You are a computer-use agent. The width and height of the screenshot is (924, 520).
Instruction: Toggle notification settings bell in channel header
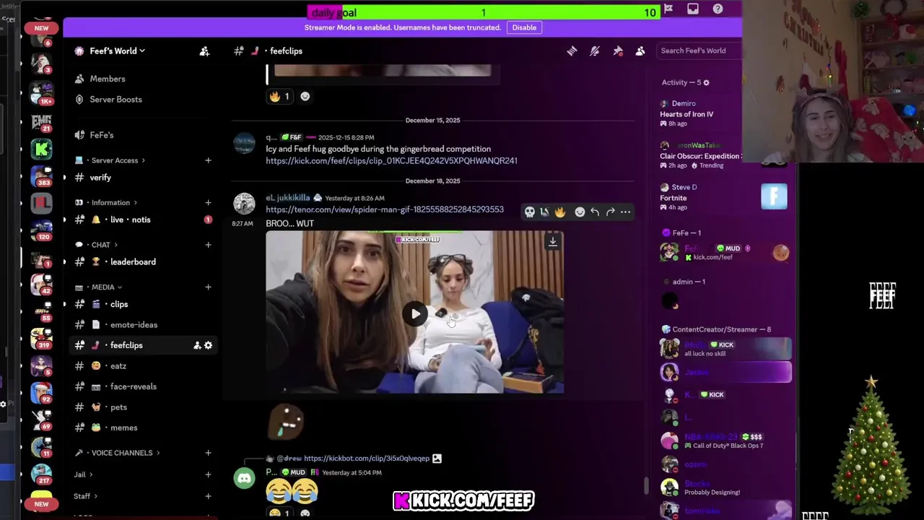pos(595,51)
